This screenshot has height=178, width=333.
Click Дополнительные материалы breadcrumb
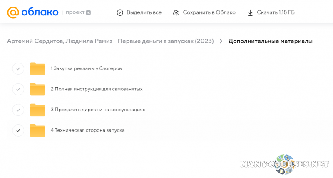270,41
